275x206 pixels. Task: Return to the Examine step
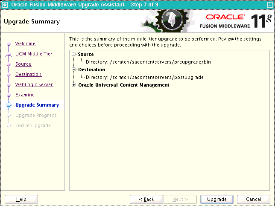[x=25, y=95]
